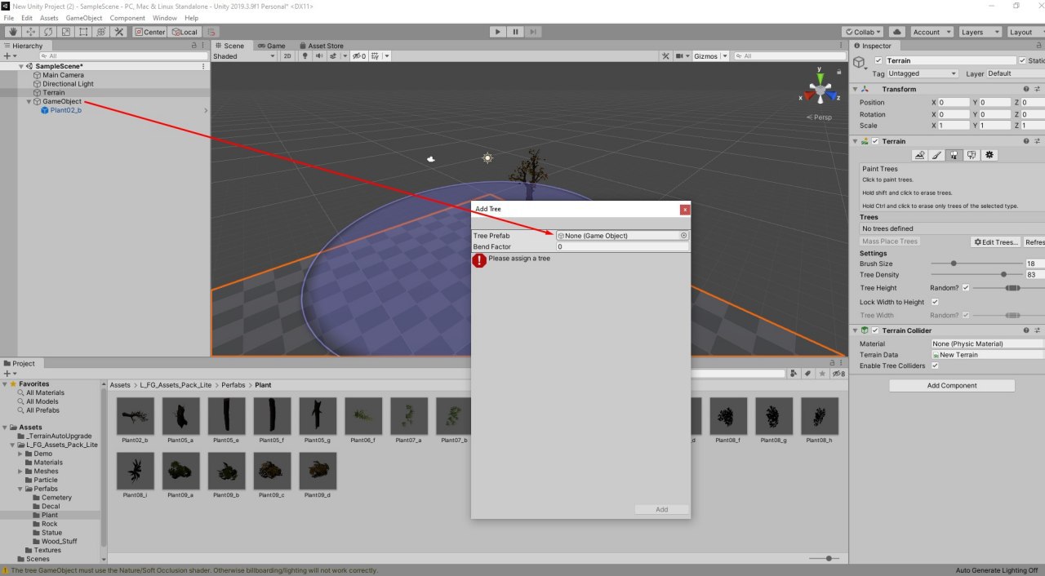Viewport: 1045px width, 576px height.
Task: Toggle the Tree Height Random checkbox
Action: 966,288
